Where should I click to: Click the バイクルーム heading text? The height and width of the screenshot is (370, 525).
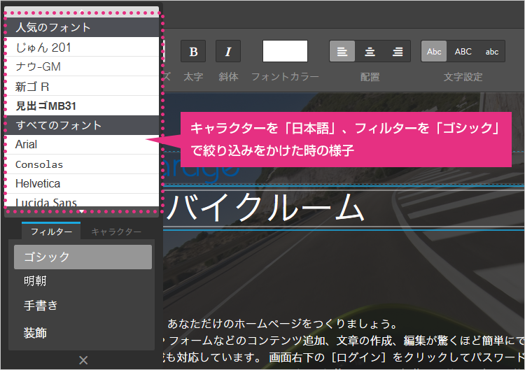click(x=265, y=208)
